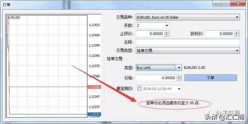The width and height of the screenshot is (248, 124).
Task: Click the 注释 comment input field
Action: tap(188, 42)
